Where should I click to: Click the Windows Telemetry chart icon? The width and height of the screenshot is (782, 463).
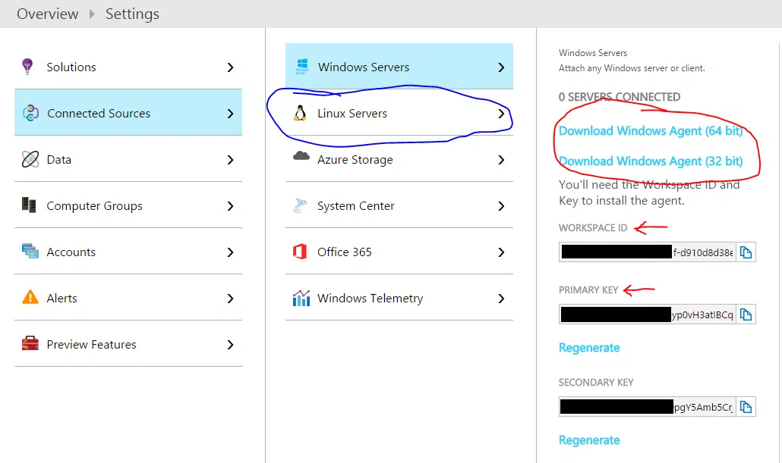(x=301, y=298)
